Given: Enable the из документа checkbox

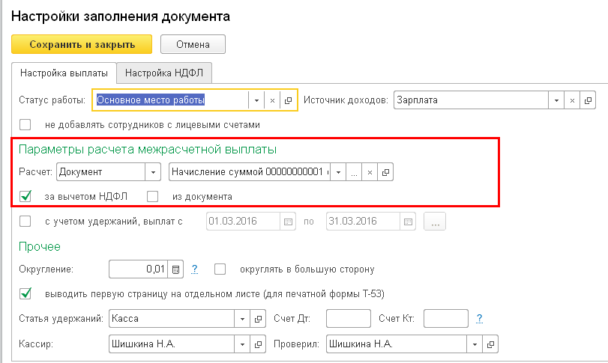Looking at the screenshot, I should (x=153, y=197).
